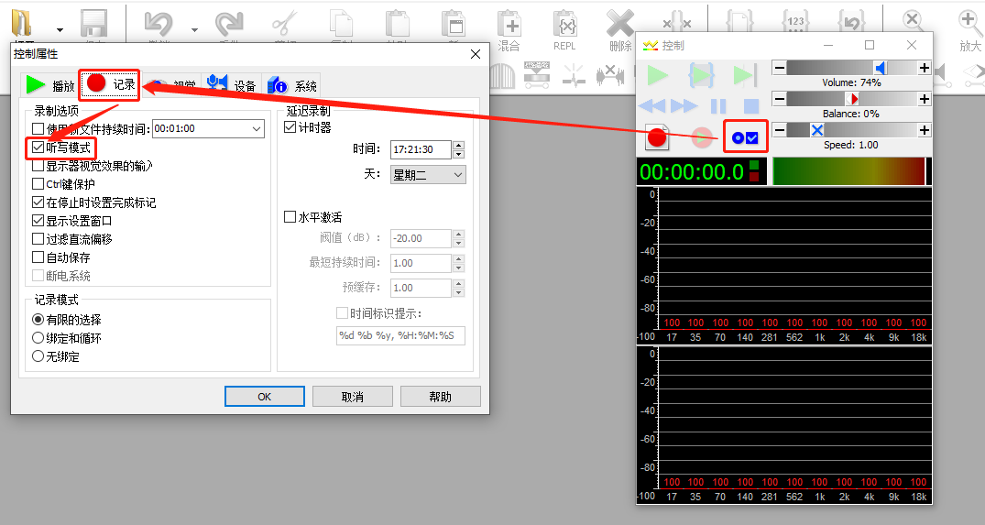Toggle the dictation mode icon in Control window
Image resolution: width=985 pixels, height=525 pixels.
(745, 137)
